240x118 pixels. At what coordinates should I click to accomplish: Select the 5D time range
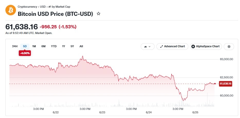pos(25,46)
